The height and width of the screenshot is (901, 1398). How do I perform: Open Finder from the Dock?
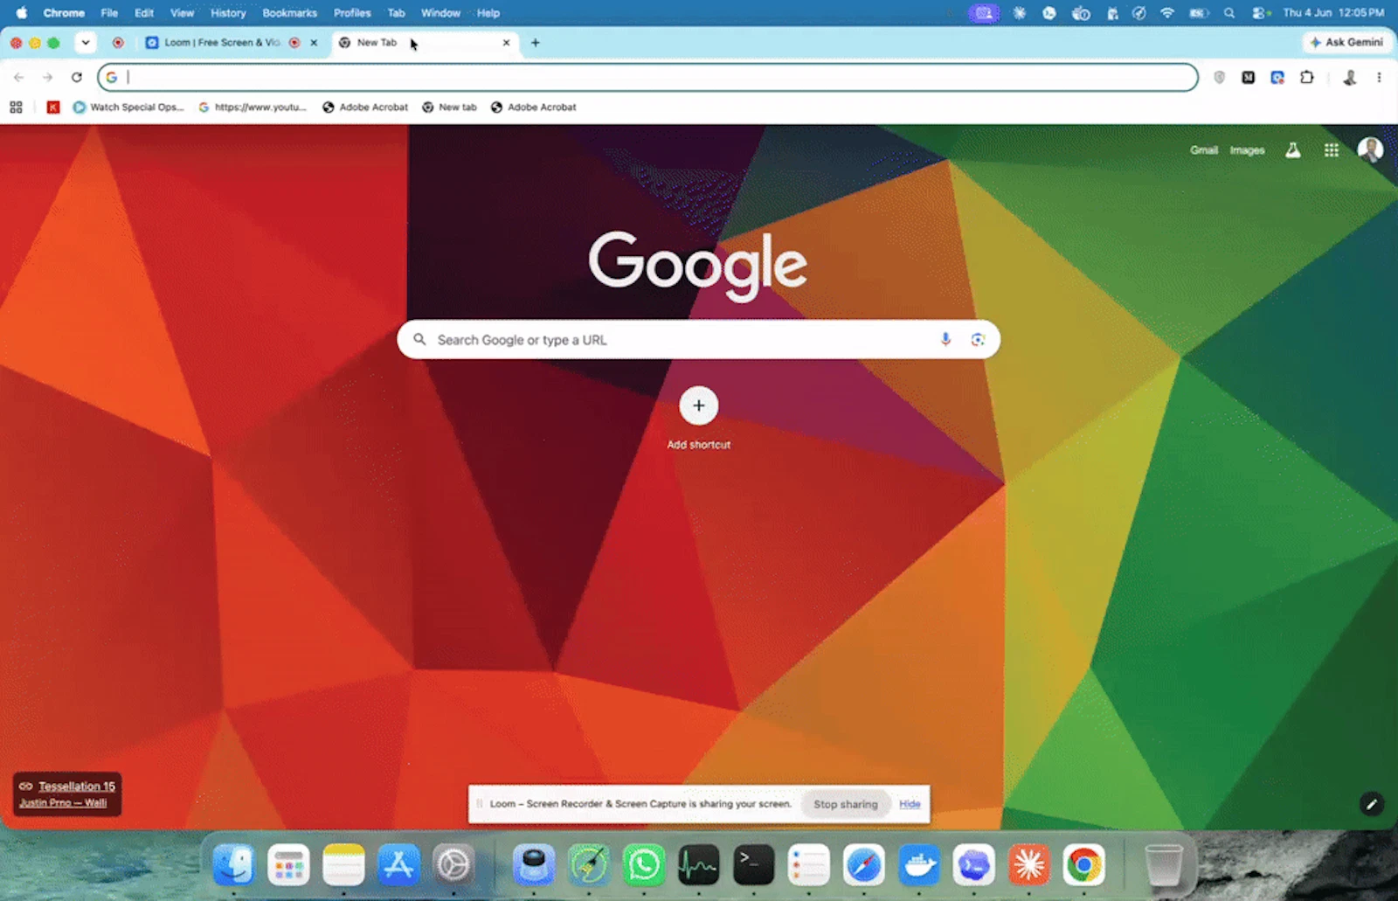coord(233,865)
